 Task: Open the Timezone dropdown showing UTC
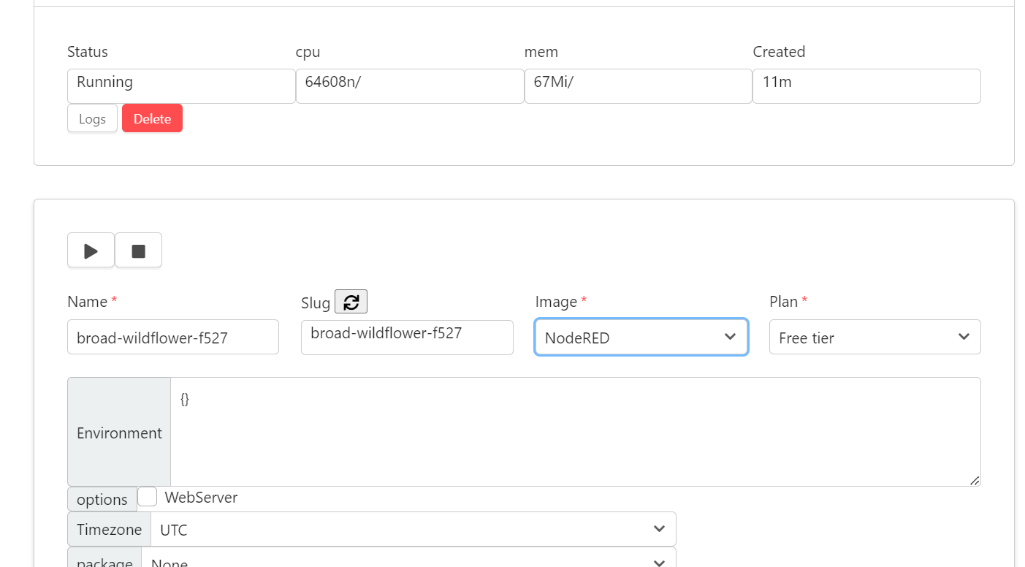(414, 530)
